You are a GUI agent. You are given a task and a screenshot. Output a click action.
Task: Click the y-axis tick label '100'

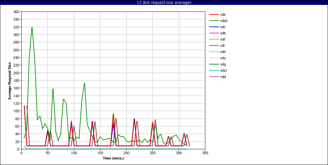point(17,111)
